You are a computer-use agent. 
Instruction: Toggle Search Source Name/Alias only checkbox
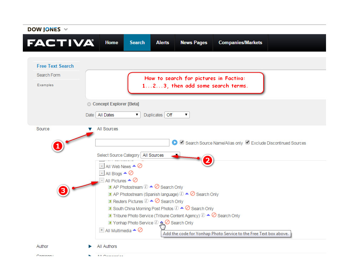coord(182,142)
